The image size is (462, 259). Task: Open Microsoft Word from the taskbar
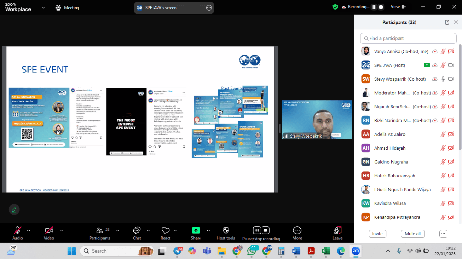tap(296, 251)
